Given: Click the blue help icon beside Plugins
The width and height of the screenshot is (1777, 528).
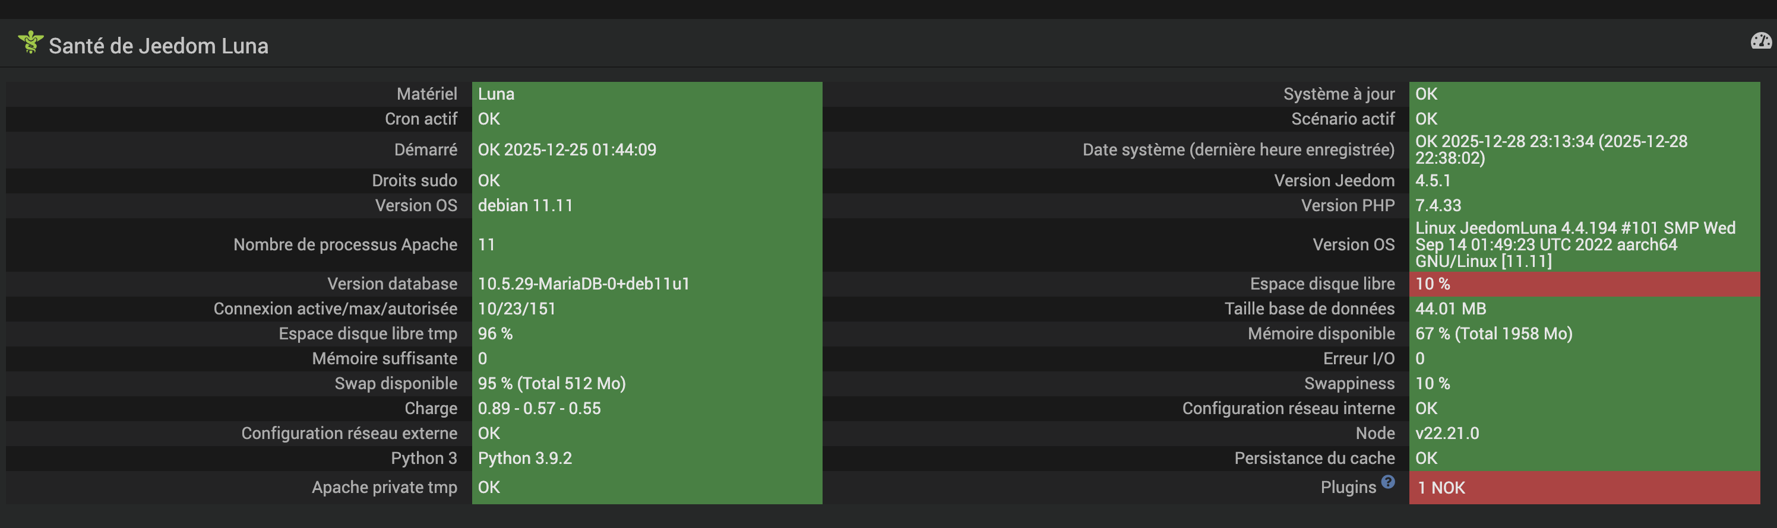Looking at the screenshot, I should click(1388, 482).
